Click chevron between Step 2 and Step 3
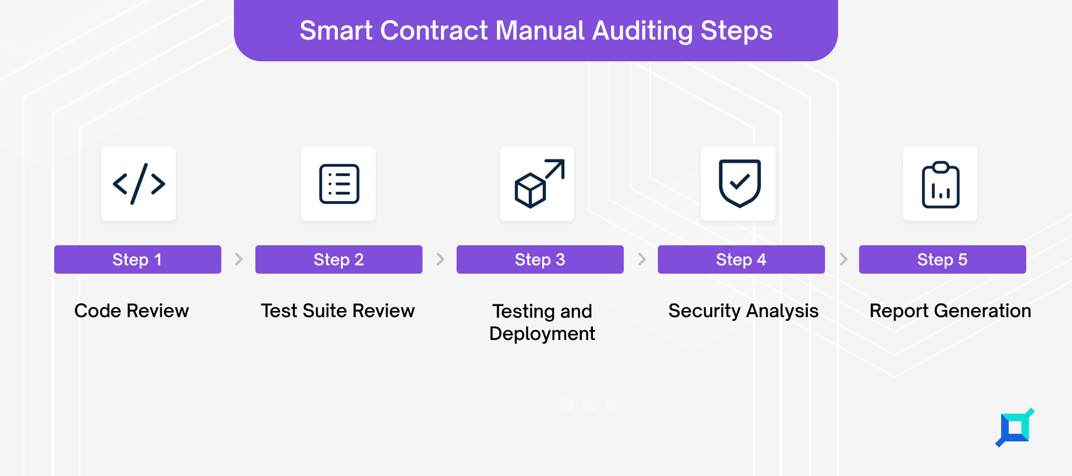Screen dimensions: 1072x476 [x=441, y=259]
